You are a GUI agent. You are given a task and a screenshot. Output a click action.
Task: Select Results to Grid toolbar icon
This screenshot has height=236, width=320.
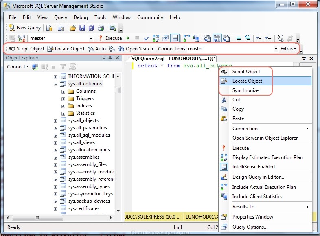click(x=217, y=38)
